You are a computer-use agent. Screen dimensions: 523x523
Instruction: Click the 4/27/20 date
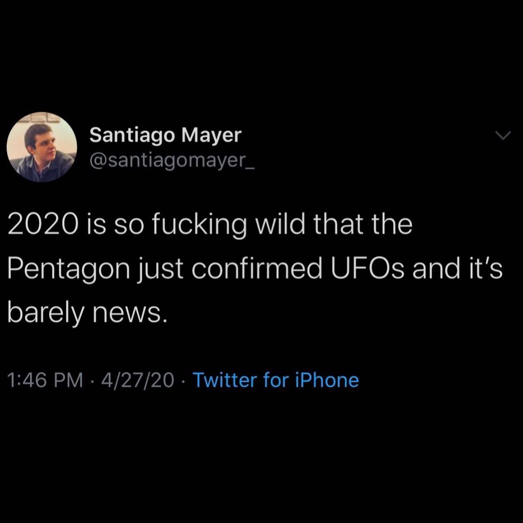(x=138, y=380)
